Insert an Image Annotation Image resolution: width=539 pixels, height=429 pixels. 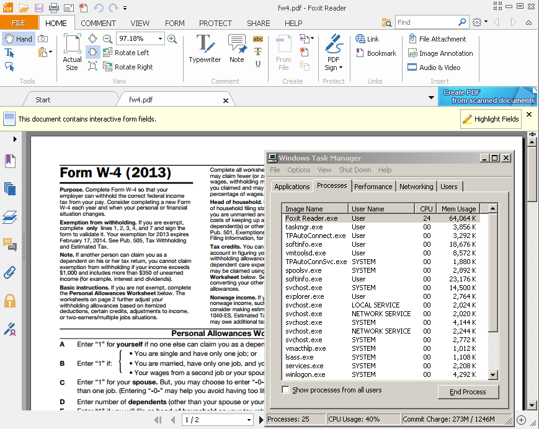[x=440, y=53]
